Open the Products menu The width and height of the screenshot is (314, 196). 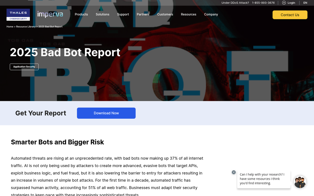click(81, 14)
